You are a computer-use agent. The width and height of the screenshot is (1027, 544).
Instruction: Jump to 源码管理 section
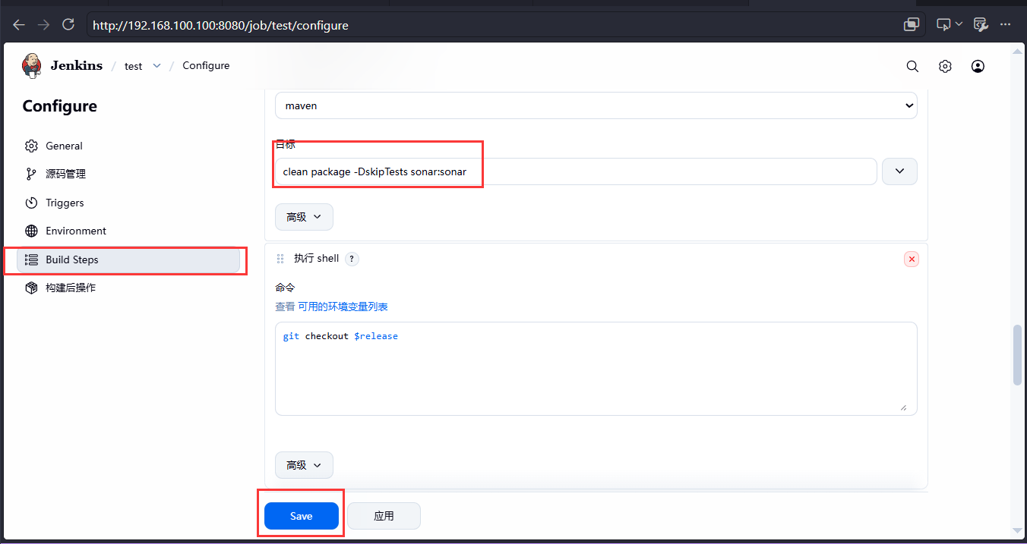click(129, 174)
